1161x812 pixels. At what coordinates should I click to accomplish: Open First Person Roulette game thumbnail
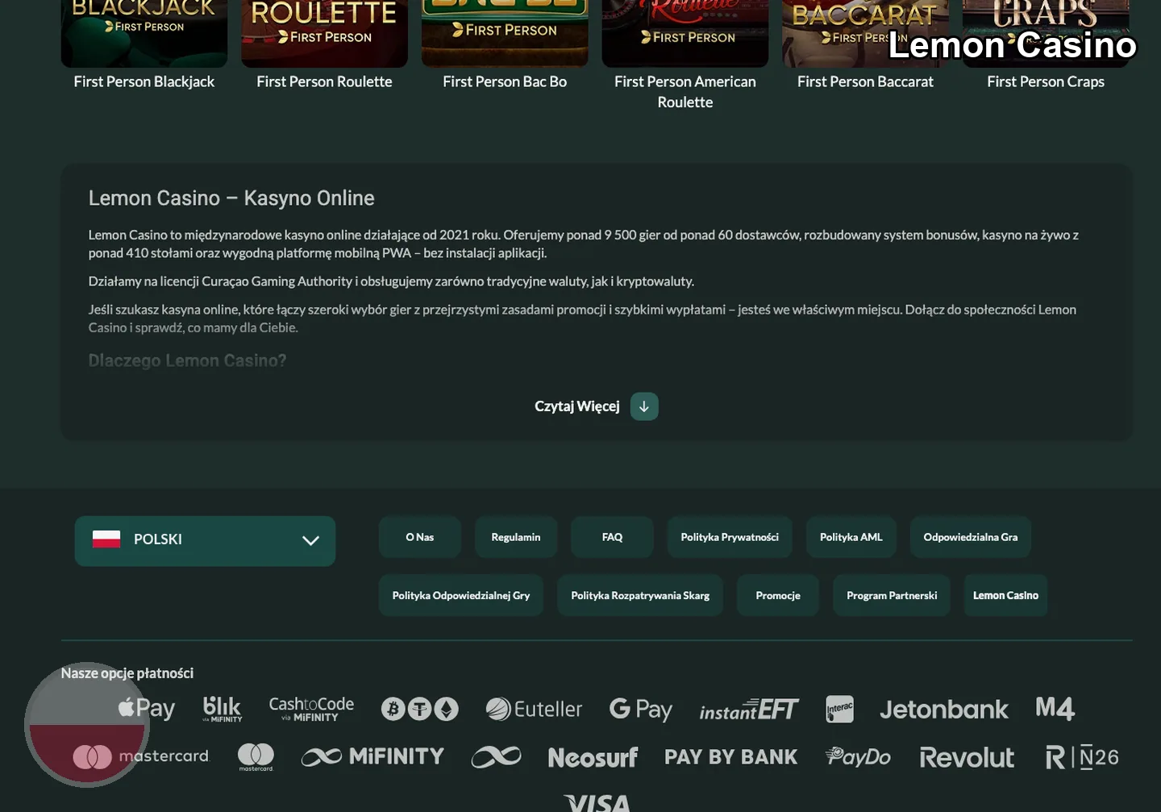[x=324, y=32]
